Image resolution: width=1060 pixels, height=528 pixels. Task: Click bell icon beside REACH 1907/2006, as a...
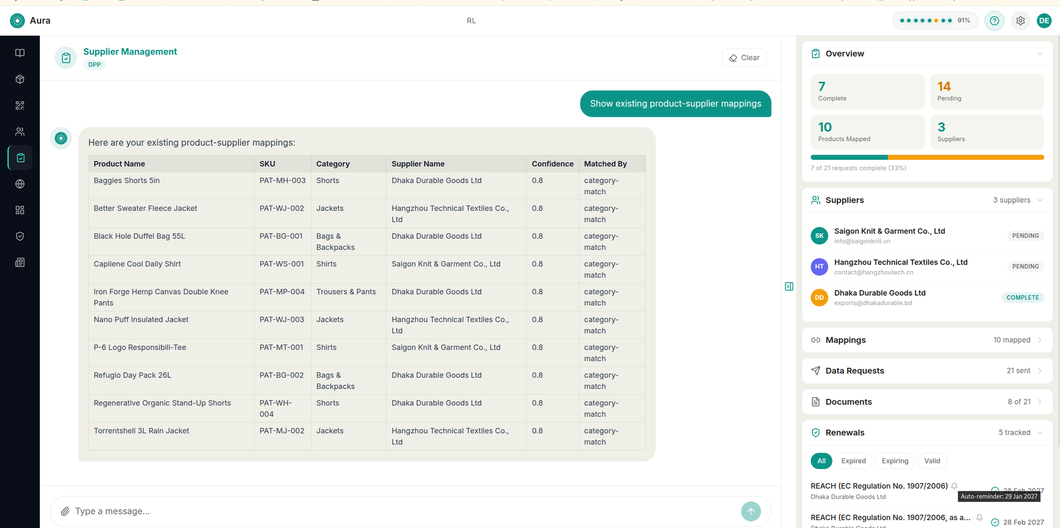(x=979, y=517)
